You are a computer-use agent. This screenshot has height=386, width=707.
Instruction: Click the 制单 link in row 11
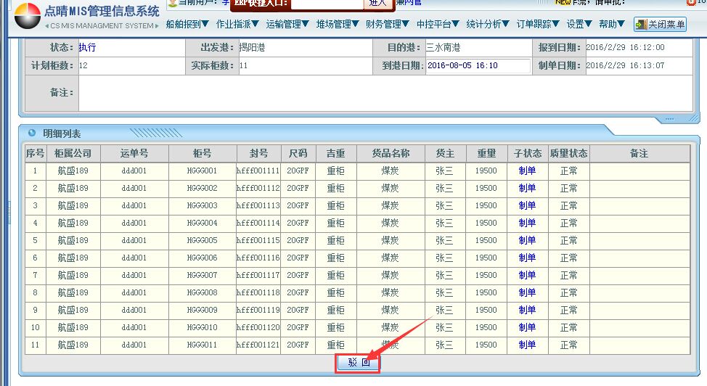(x=527, y=345)
